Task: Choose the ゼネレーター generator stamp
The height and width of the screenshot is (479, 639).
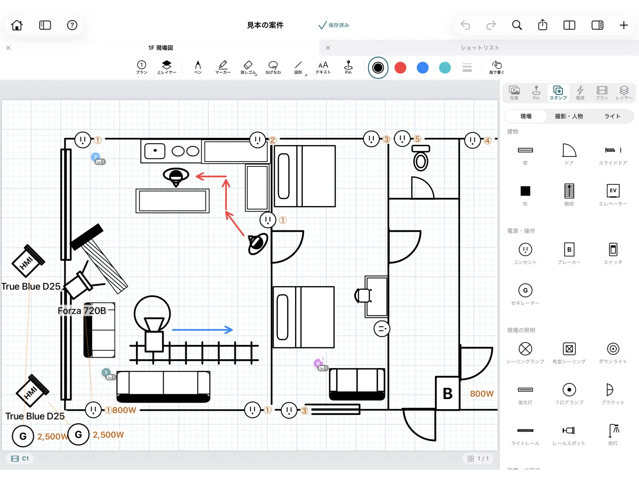Action: point(525,294)
